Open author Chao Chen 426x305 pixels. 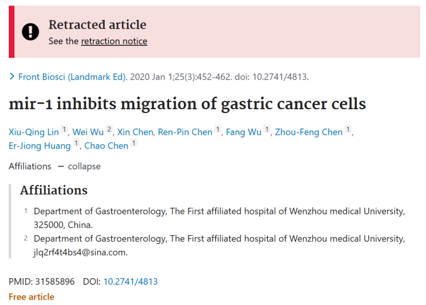tap(107, 146)
